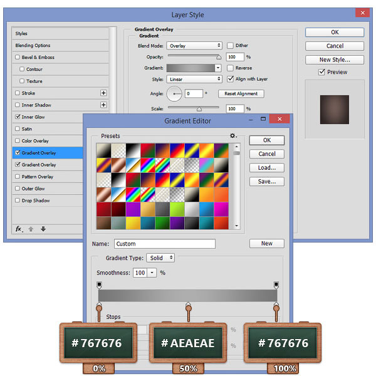Move effect up with the up arrow icon

[31, 229]
